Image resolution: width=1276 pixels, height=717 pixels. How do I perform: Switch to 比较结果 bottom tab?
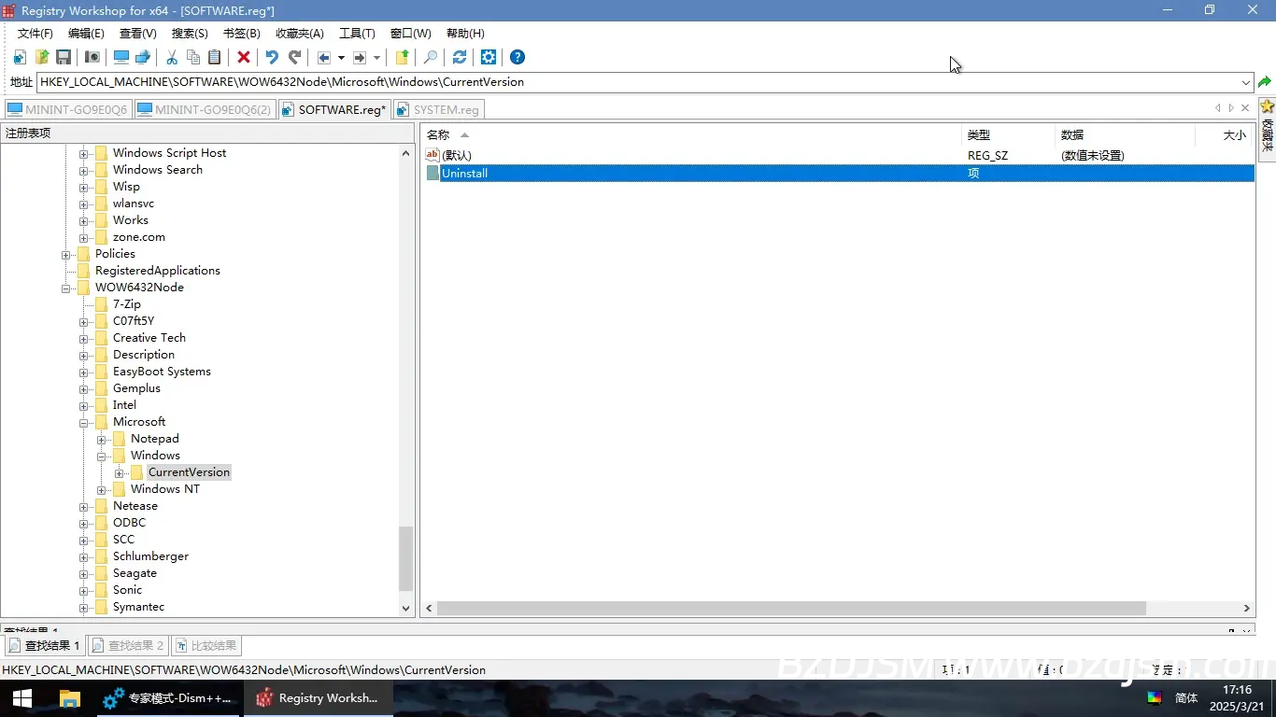pos(205,646)
